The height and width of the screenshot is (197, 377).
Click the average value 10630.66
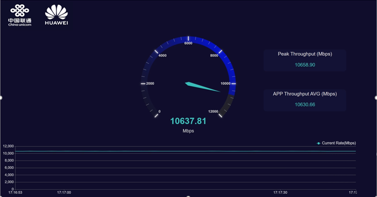click(x=304, y=104)
